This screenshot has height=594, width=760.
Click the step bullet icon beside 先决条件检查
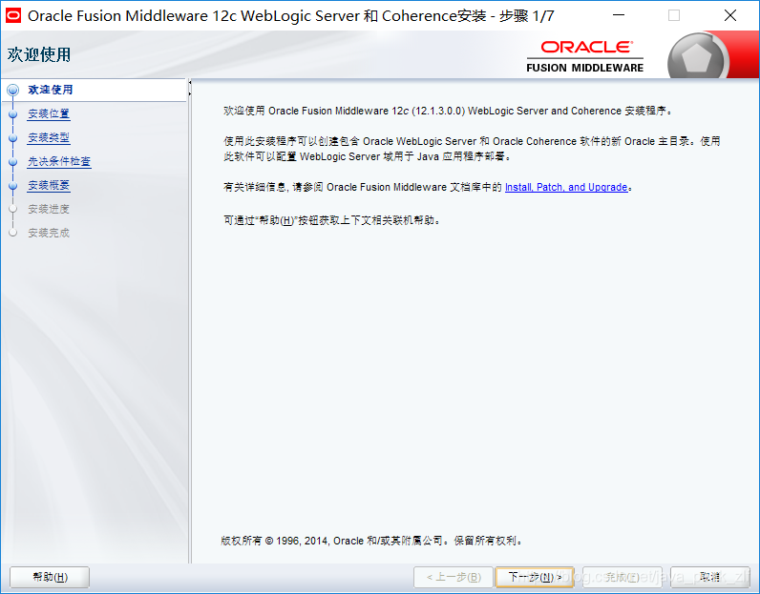point(13,161)
